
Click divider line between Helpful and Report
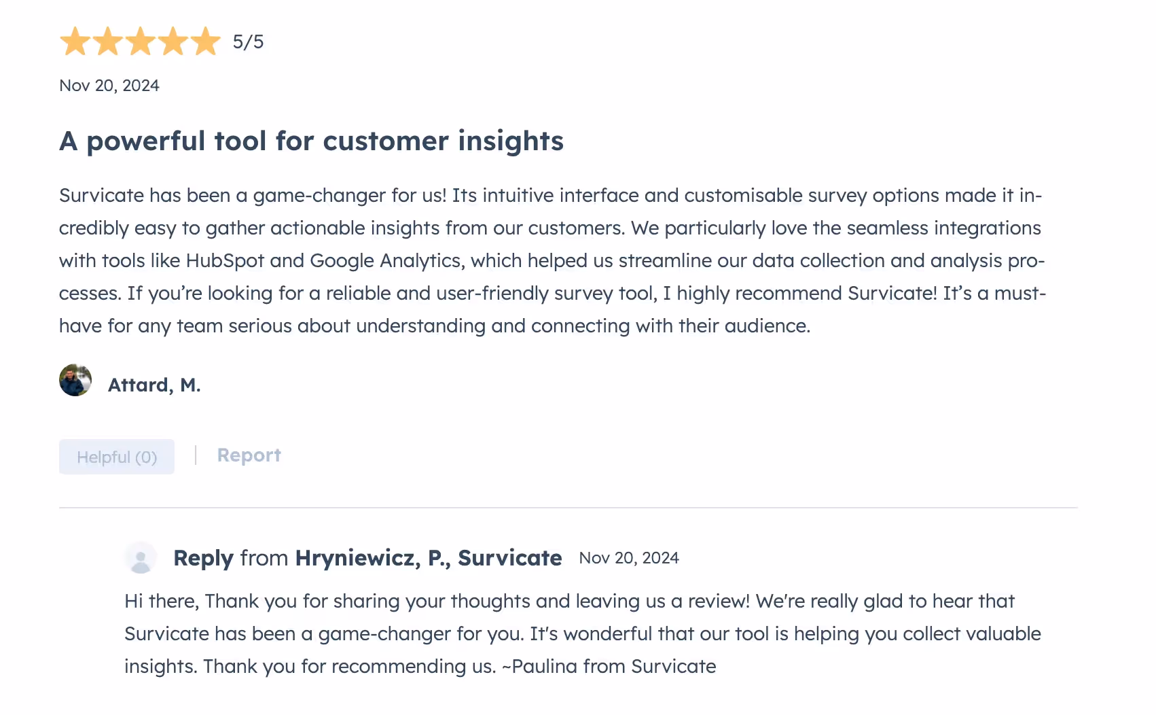pyautogui.click(x=196, y=455)
